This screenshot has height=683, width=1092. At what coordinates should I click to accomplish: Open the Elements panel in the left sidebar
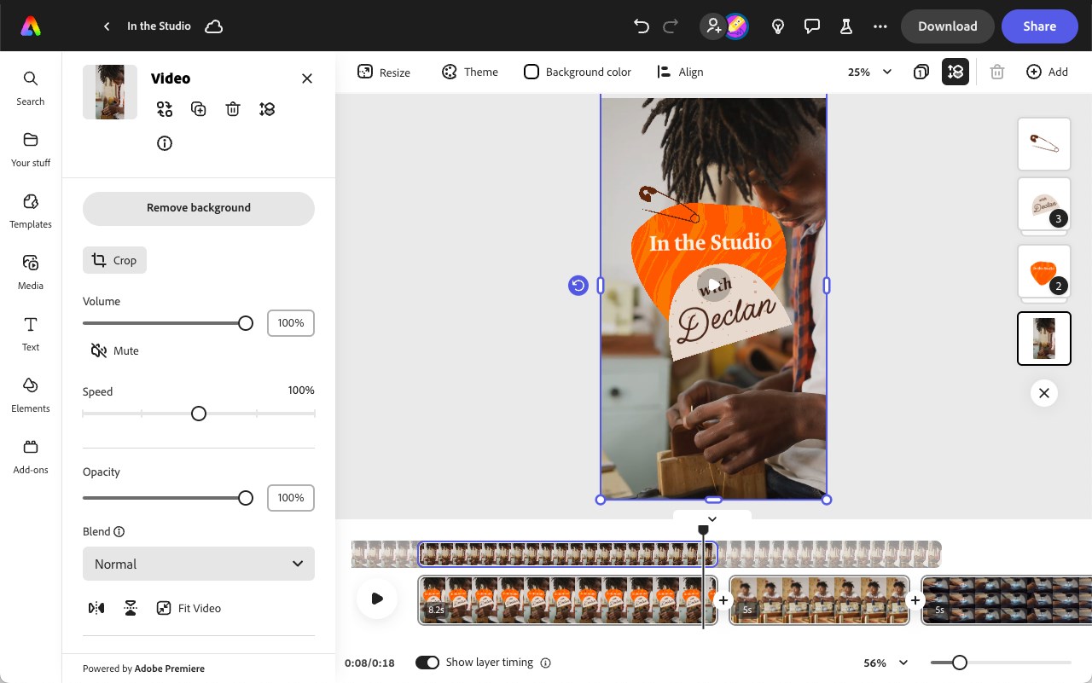pyautogui.click(x=30, y=395)
